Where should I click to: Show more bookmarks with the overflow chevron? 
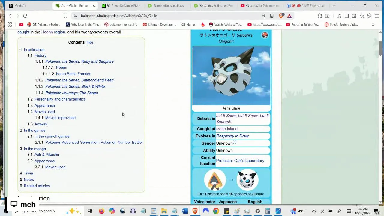pyautogui.click(x=373, y=25)
